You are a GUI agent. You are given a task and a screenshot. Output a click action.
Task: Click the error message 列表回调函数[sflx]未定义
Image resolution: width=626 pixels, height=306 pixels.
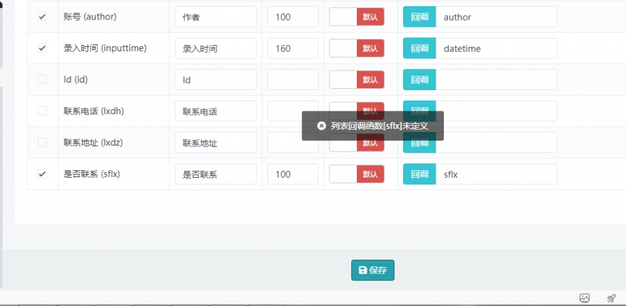point(379,126)
